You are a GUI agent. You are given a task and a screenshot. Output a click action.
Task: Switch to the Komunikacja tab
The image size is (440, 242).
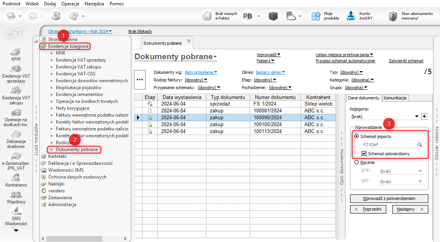[x=396, y=98]
